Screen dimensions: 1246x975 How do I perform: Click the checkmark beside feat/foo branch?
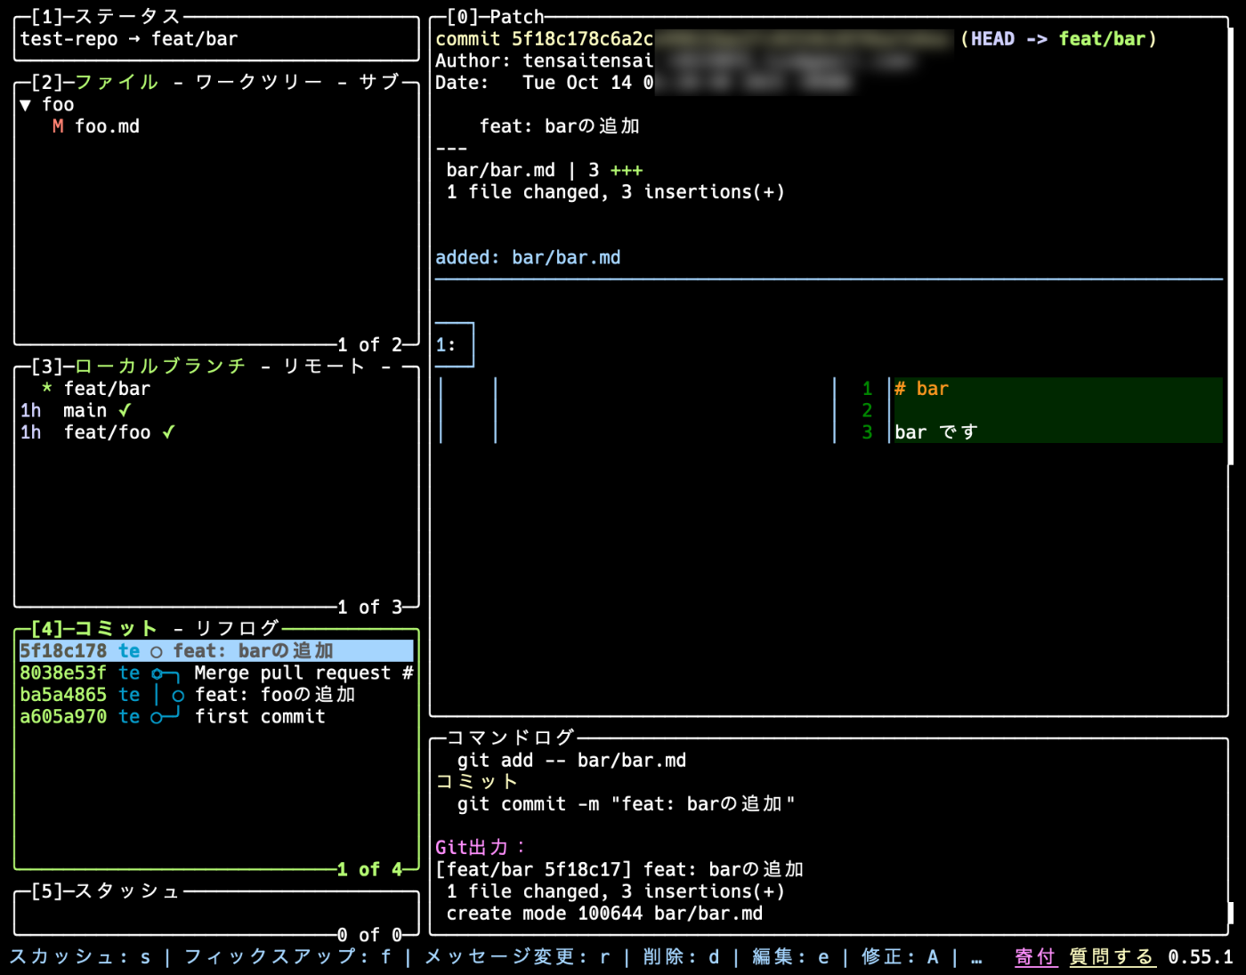pyautogui.click(x=168, y=432)
